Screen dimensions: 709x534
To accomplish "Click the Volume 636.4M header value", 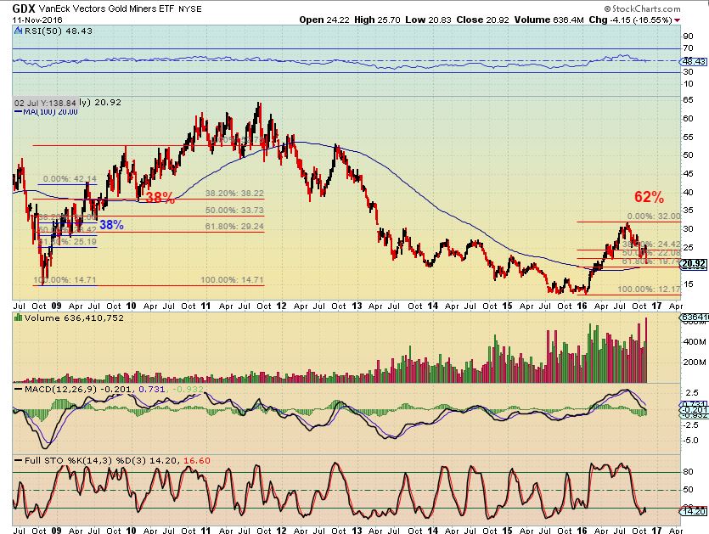I will click(549, 20).
